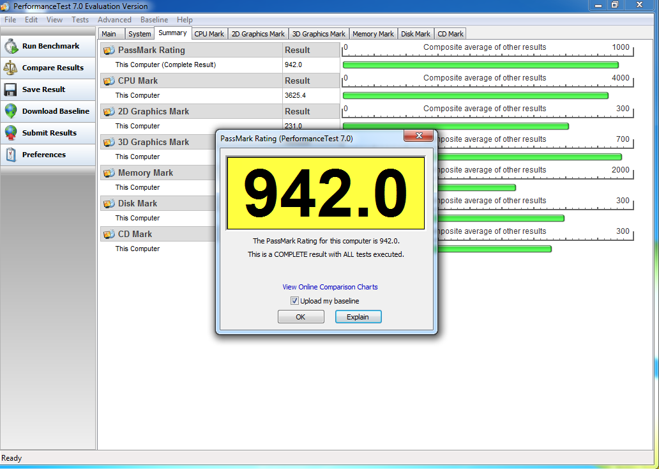Open the Tests menu
This screenshot has width=659, height=469.
[80, 20]
